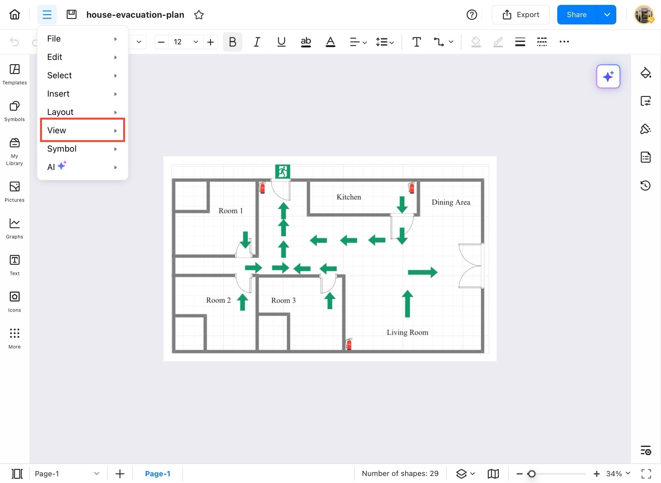Open the AI assistant sparkle button

tap(608, 76)
